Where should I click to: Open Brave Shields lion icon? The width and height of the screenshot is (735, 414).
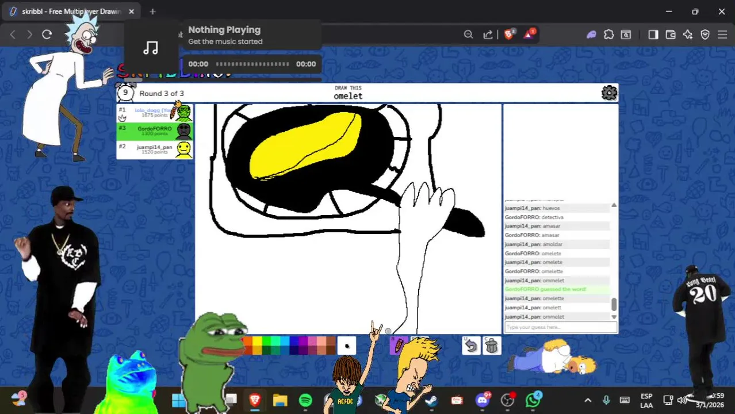click(509, 34)
